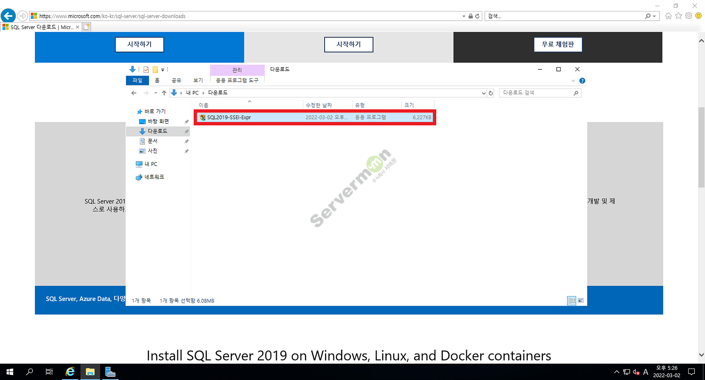This screenshot has width=705, height=380.
Task: Open browser favorites star
Action: (678, 16)
